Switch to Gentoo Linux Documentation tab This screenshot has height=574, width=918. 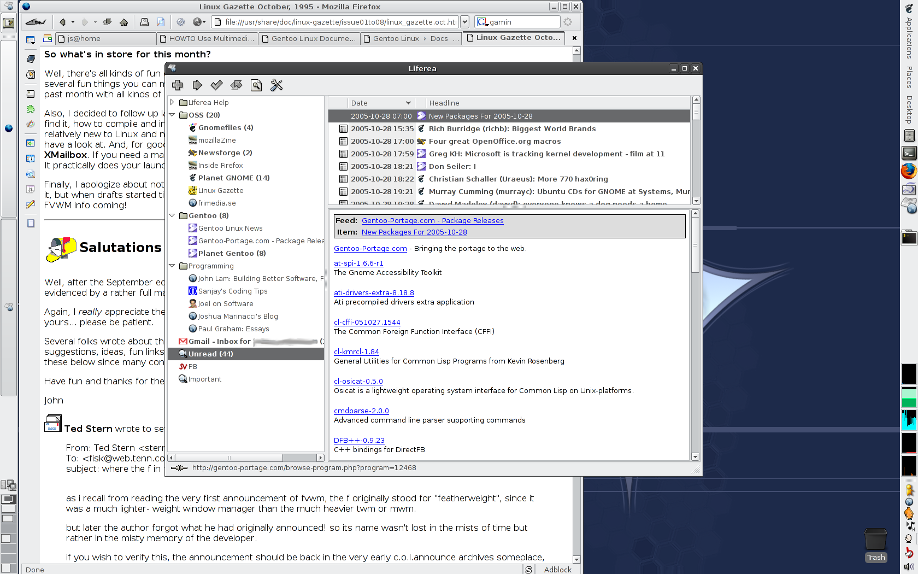tap(309, 38)
